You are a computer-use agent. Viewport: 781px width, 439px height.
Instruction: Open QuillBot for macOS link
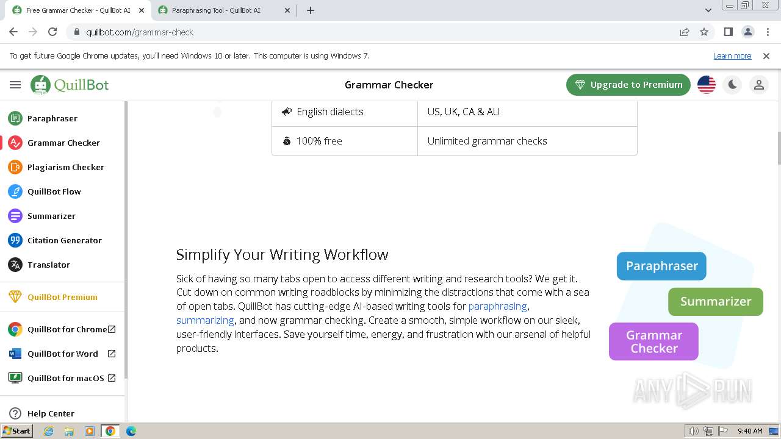tap(66, 378)
